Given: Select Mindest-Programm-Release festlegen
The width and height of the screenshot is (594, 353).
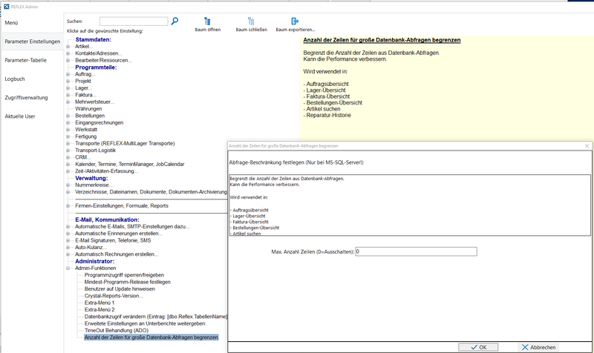Looking at the screenshot, I should 127,282.
